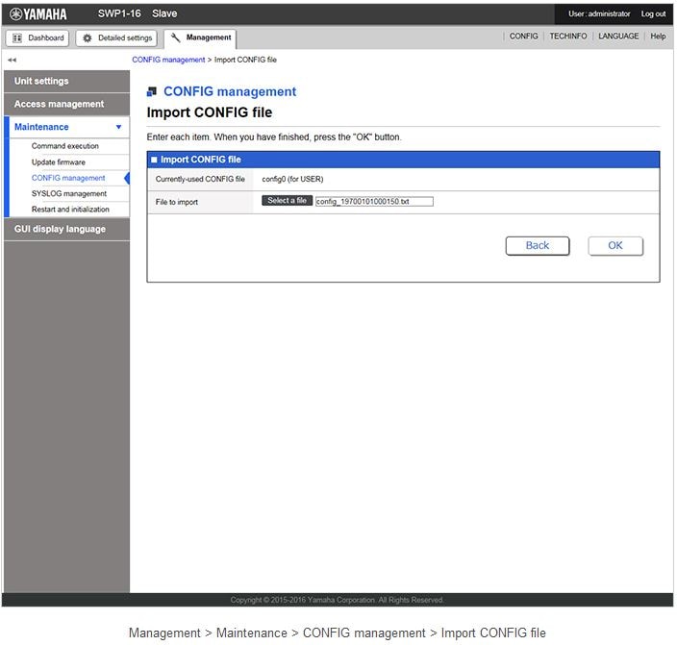Open SYSLOG management page
Viewport: 677px width, 645px height.
tap(69, 193)
